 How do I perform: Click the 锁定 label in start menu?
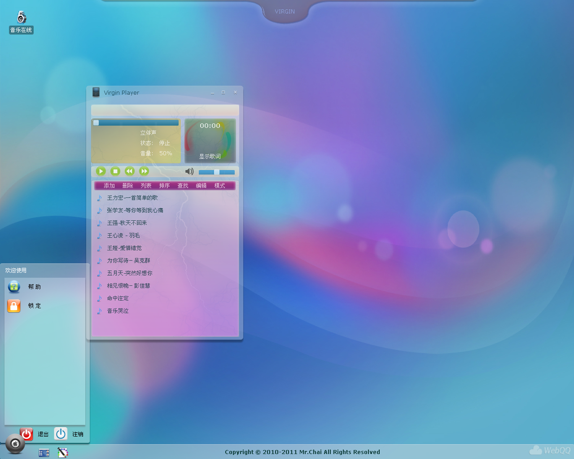click(x=34, y=306)
